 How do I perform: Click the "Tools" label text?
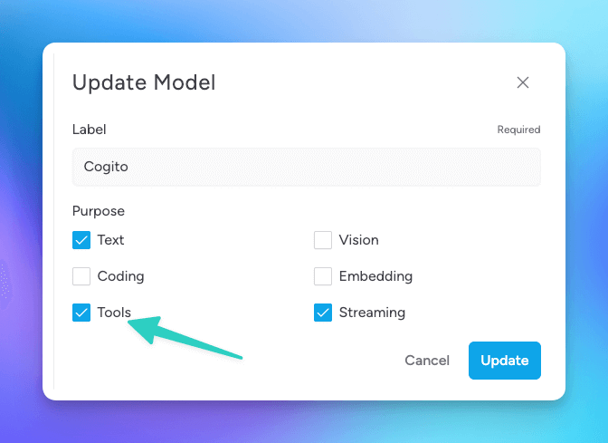(x=114, y=313)
